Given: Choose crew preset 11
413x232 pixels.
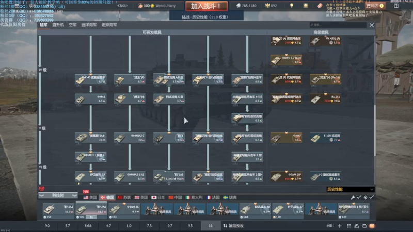Looking at the screenshot, I should 211,226.
